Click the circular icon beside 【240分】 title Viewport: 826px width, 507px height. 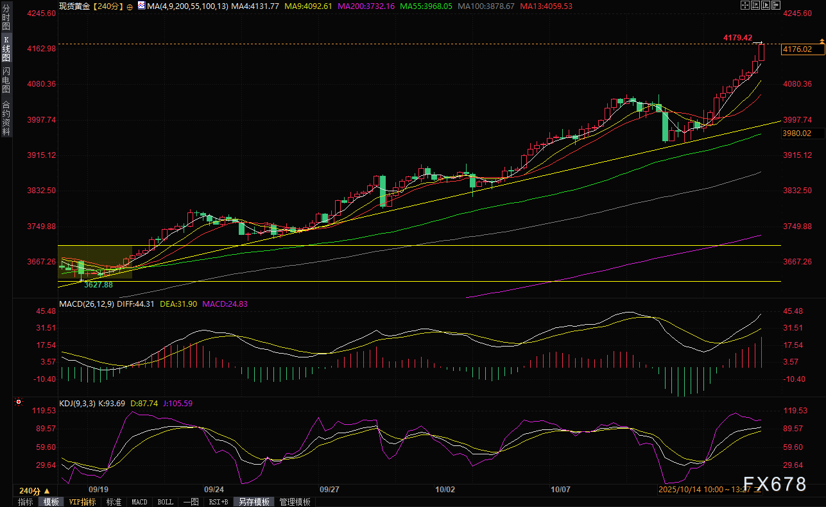(130, 6)
